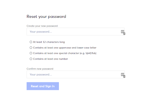Screen dimensions: 150x112
Task: Click the uppercase and lower case letter text
Action: click(x=78, y=48)
